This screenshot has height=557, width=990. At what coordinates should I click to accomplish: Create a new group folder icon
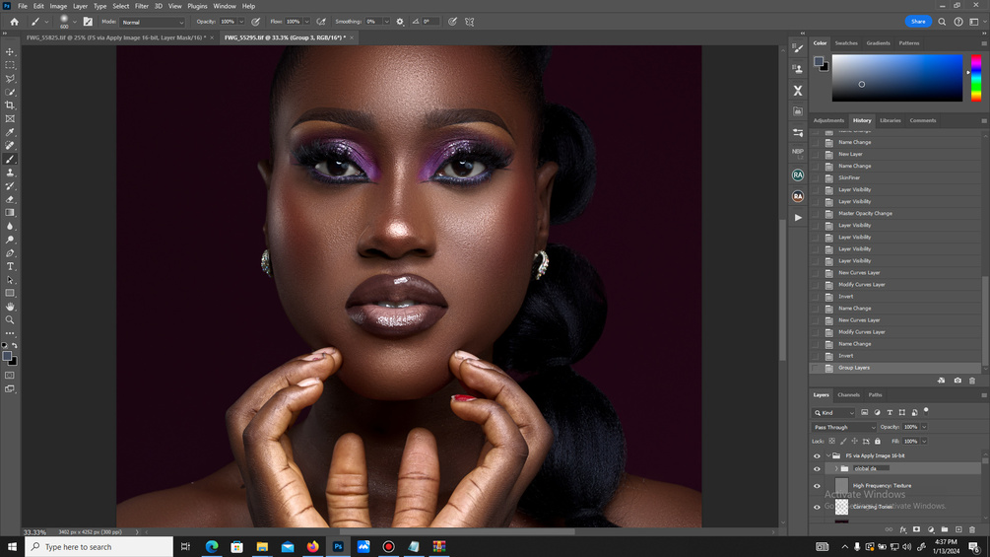pyautogui.click(x=945, y=529)
